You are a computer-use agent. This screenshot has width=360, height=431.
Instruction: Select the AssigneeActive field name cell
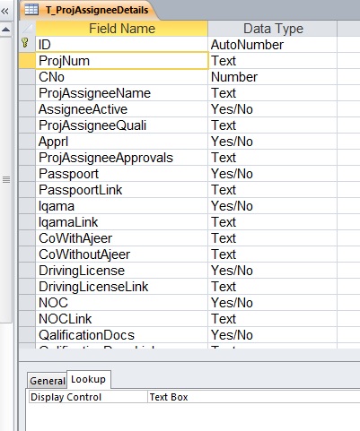coord(122,109)
